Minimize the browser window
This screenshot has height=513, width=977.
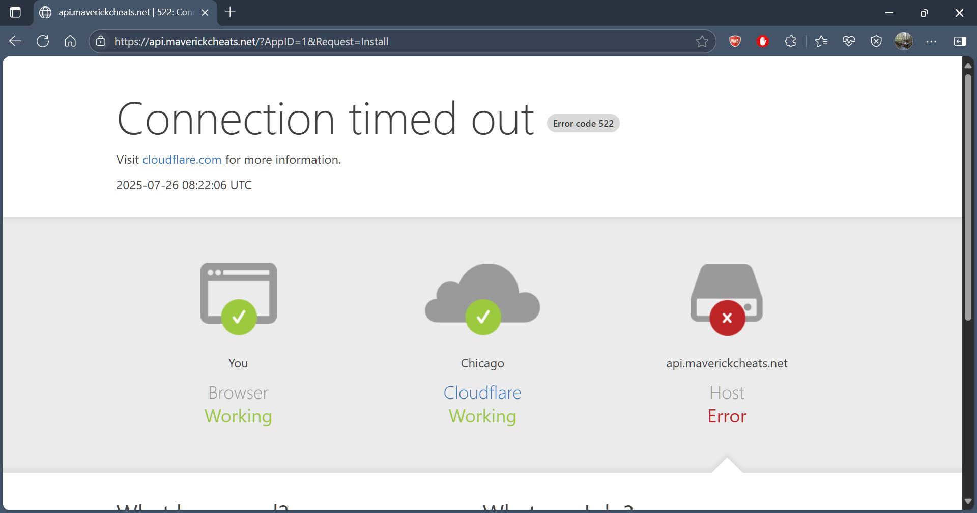(889, 13)
